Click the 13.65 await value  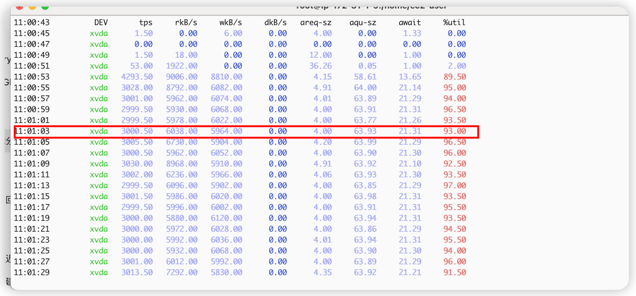point(410,77)
